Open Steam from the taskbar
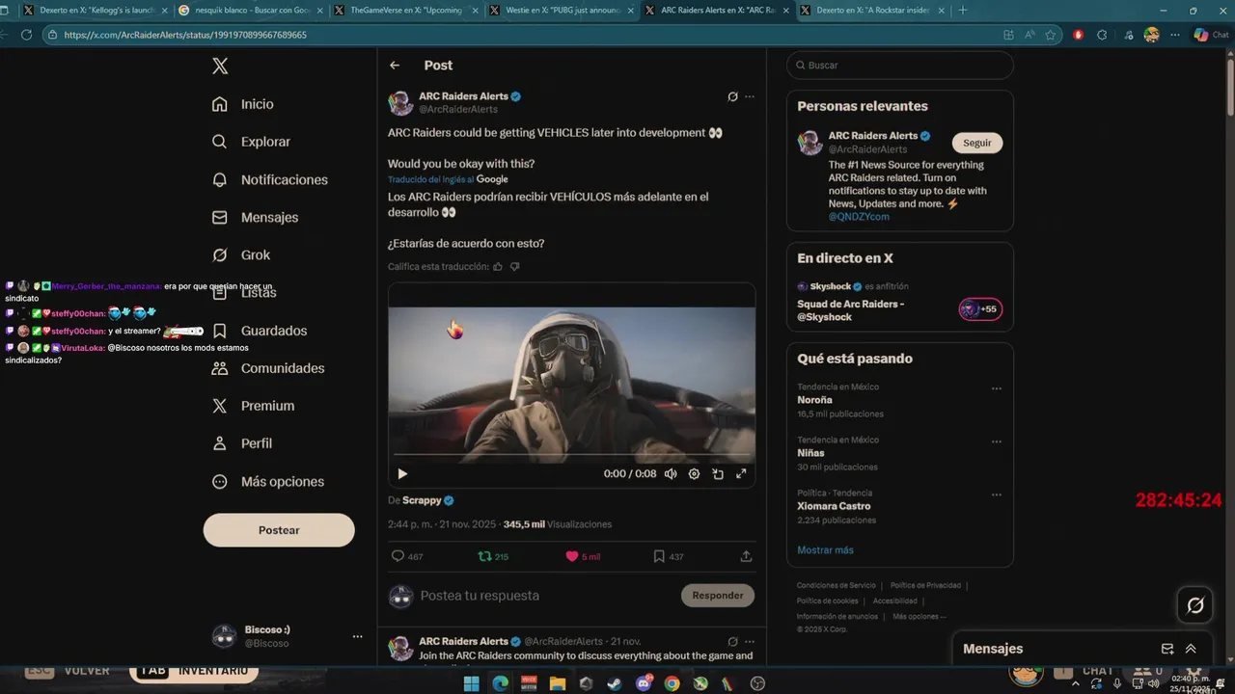Screen dimensions: 1235x694 click(x=615, y=683)
